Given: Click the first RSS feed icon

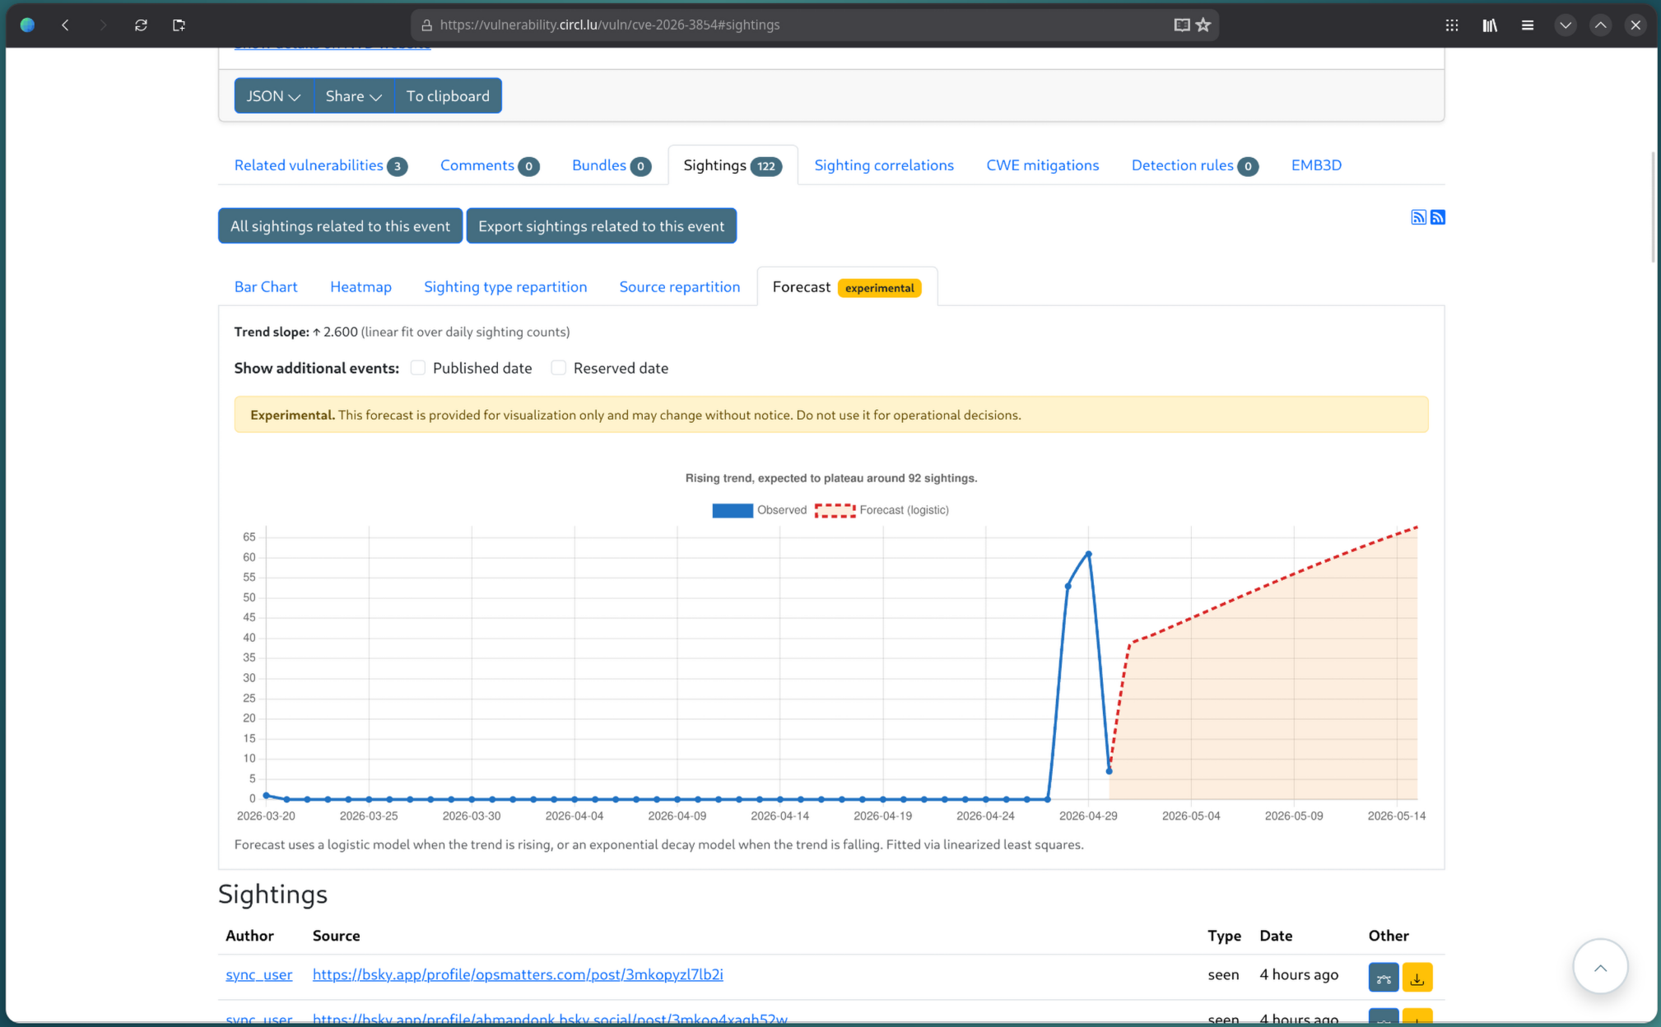Looking at the screenshot, I should click(1418, 217).
